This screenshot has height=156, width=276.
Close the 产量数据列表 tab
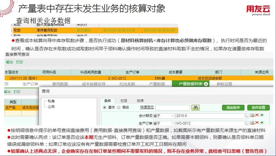point(206,84)
